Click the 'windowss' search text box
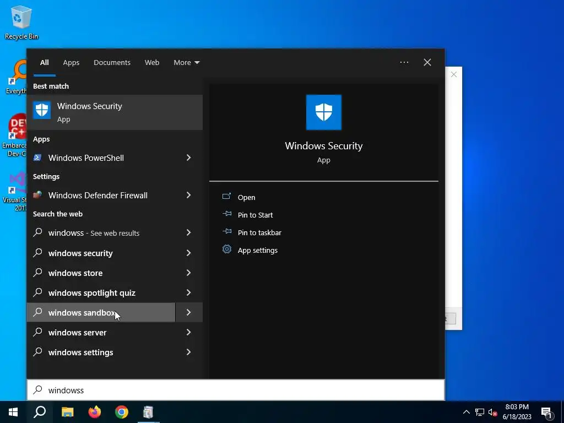The image size is (564, 423). tap(236, 390)
